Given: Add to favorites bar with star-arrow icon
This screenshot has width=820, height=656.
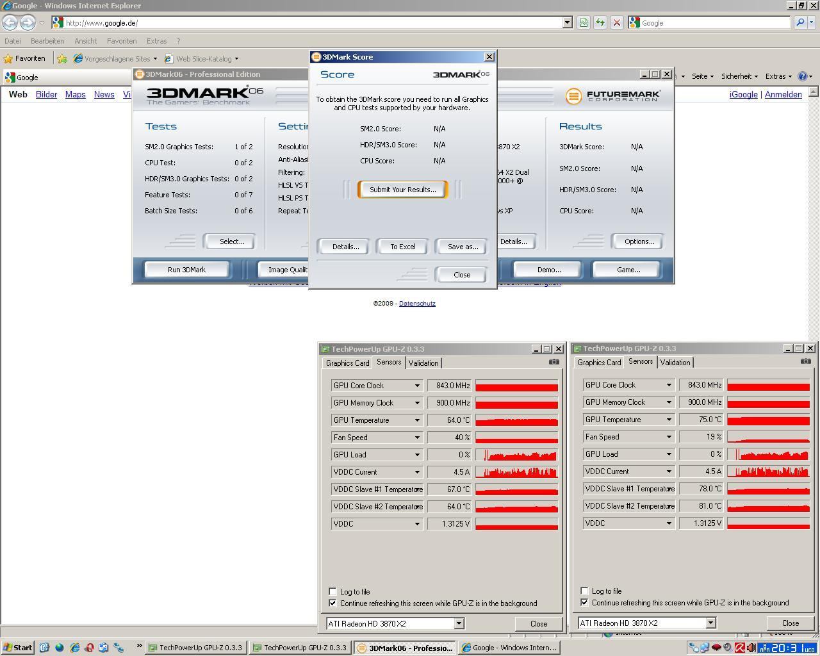Looking at the screenshot, I should [x=61, y=58].
